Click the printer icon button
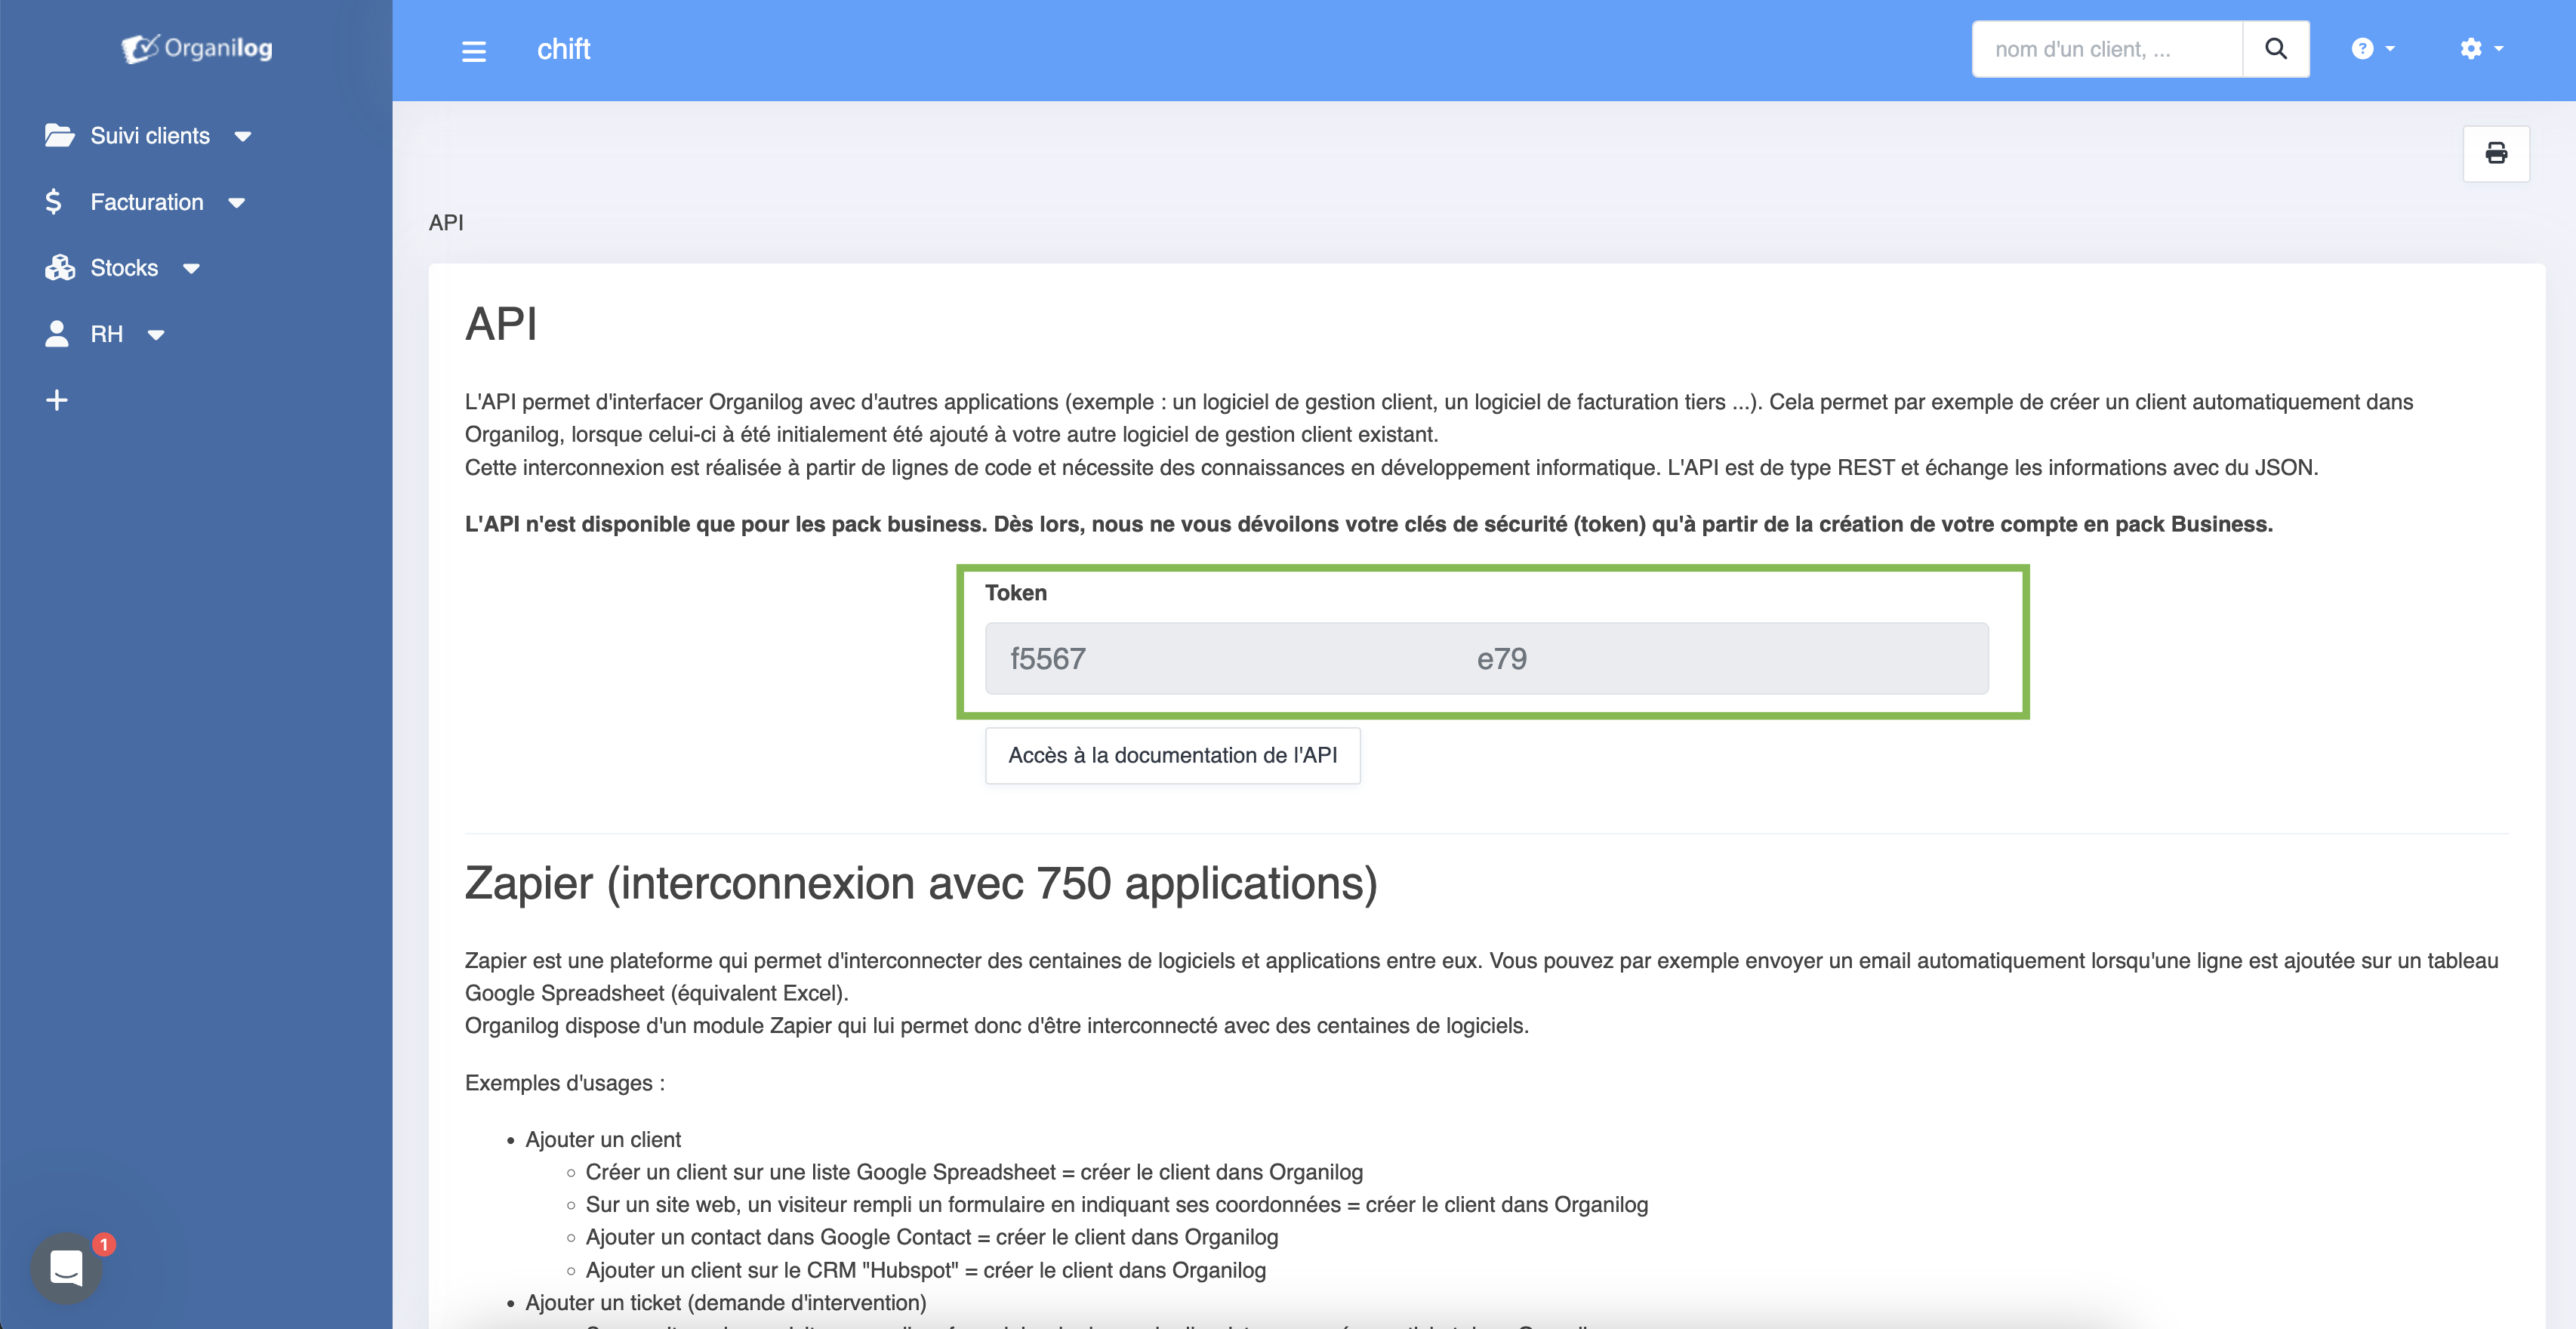This screenshot has width=2576, height=1329. [2496, 153]
